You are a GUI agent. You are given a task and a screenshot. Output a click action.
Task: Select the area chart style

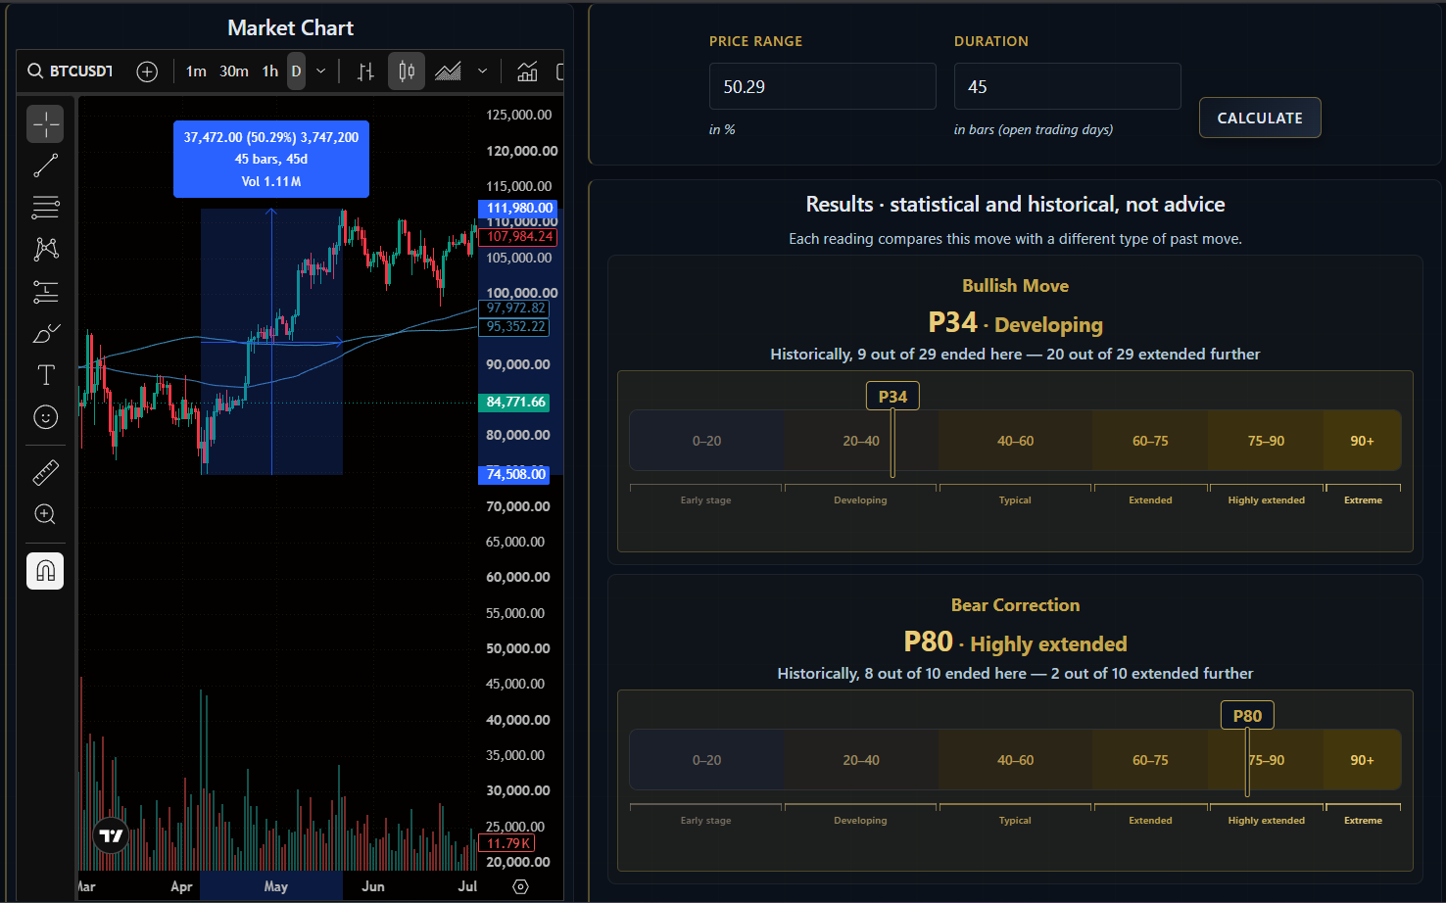coord(448,71)
